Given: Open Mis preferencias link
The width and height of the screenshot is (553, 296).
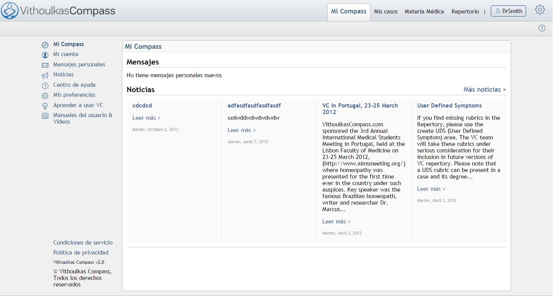Looking at the screenshot, I should click(x=74, y=95).
